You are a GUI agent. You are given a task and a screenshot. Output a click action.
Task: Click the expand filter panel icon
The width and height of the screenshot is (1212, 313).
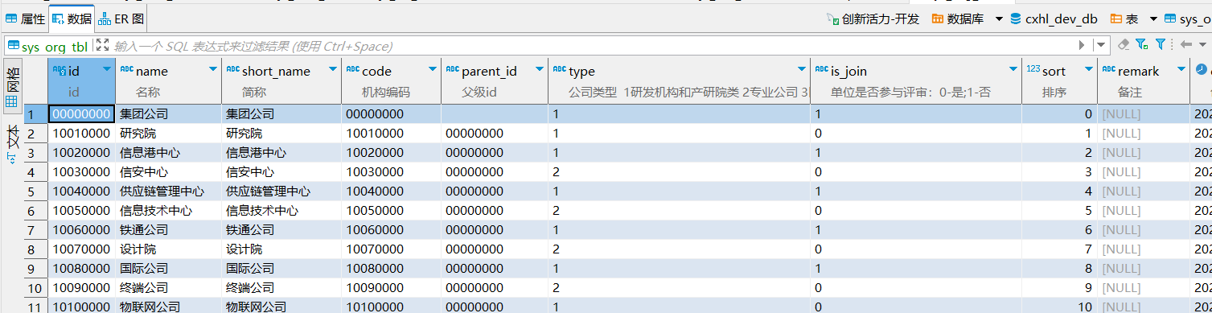[x=102, y=46]
